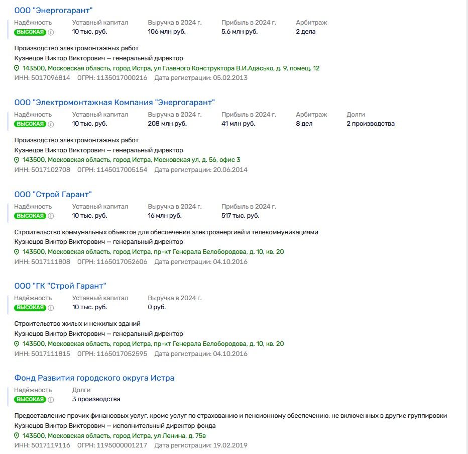Click location pin for Электромонтажная Компания address
468x454 pixels.
click(17, 159)
